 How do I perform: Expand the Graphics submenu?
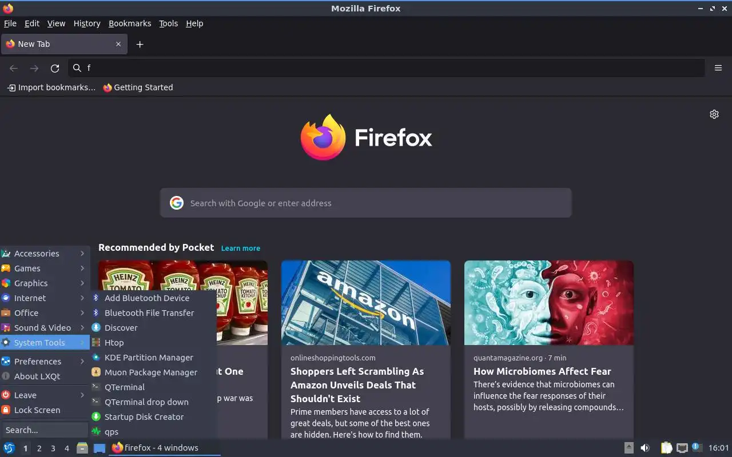tap(45, 283)
